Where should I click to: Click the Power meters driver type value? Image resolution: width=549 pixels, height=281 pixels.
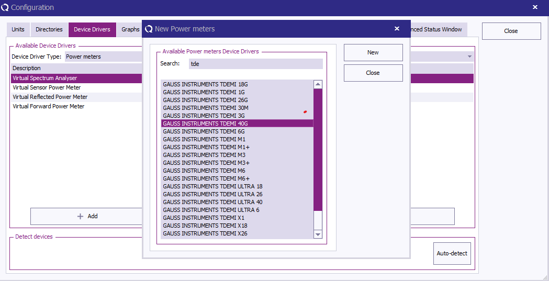(83, 57)
